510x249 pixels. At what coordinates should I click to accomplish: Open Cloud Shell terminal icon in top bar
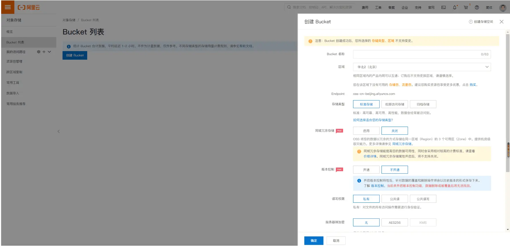coord(443,7)
